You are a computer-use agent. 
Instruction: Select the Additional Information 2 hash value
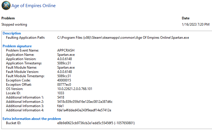[x=85, y=102]
